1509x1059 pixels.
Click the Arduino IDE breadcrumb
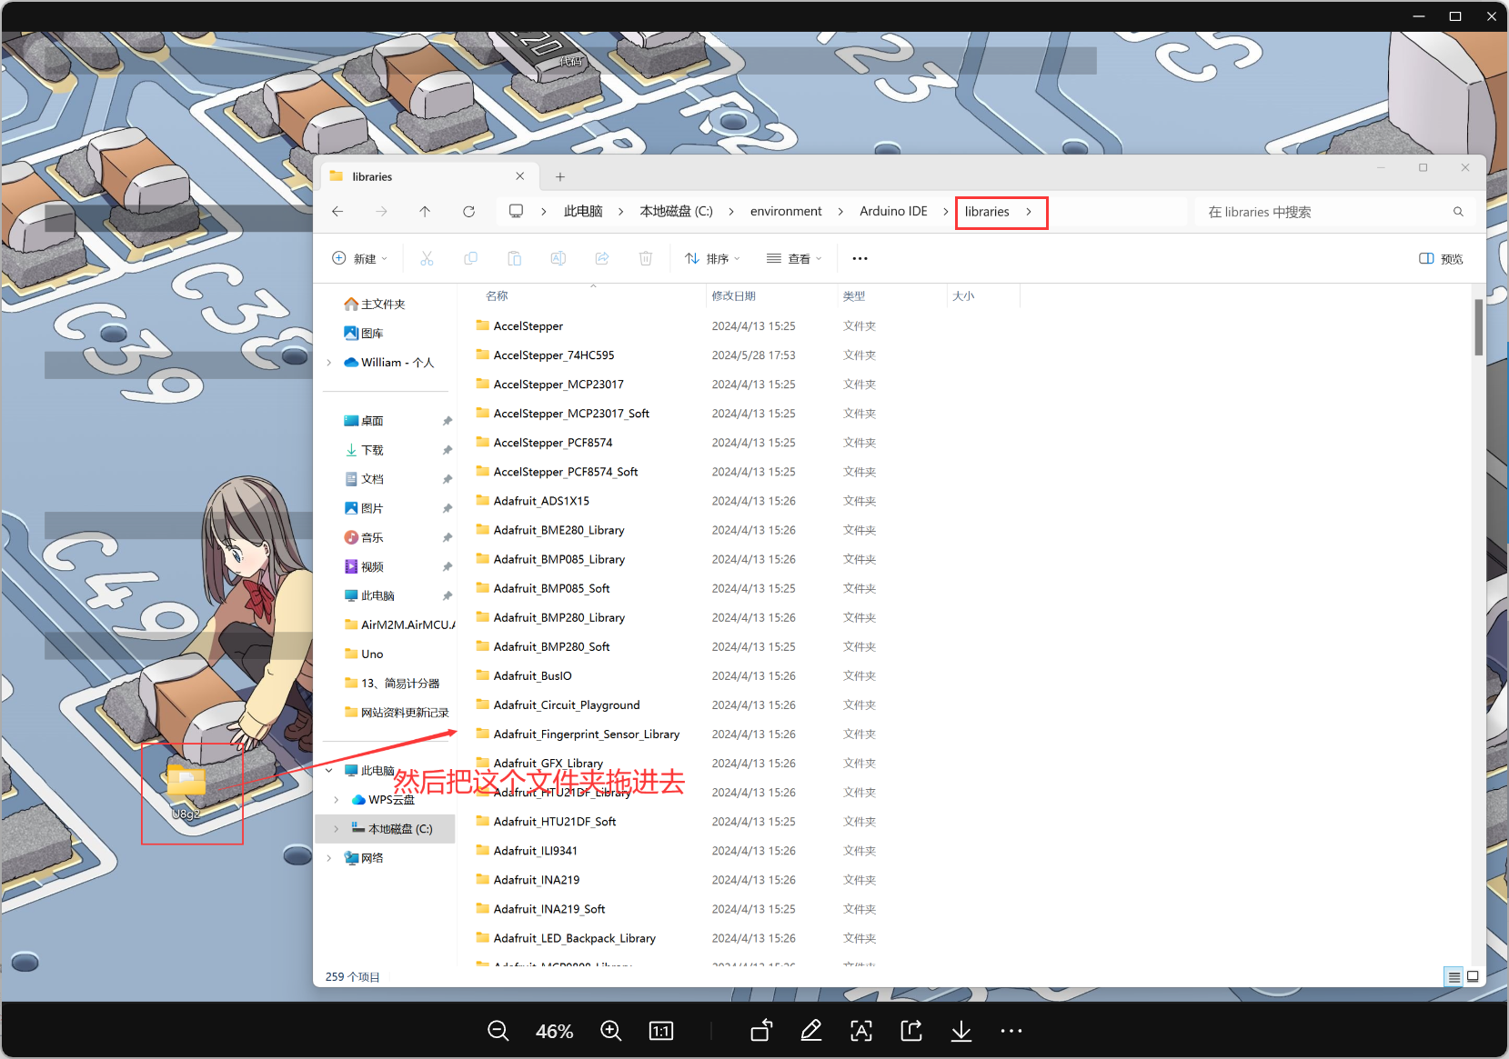(x=893, y=212)
